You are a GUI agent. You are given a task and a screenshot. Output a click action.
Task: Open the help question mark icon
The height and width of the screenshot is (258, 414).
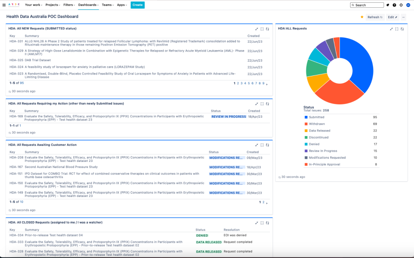(394, 5)
